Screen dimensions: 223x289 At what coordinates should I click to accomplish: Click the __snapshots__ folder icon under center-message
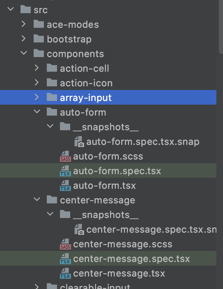coord(65,214)
